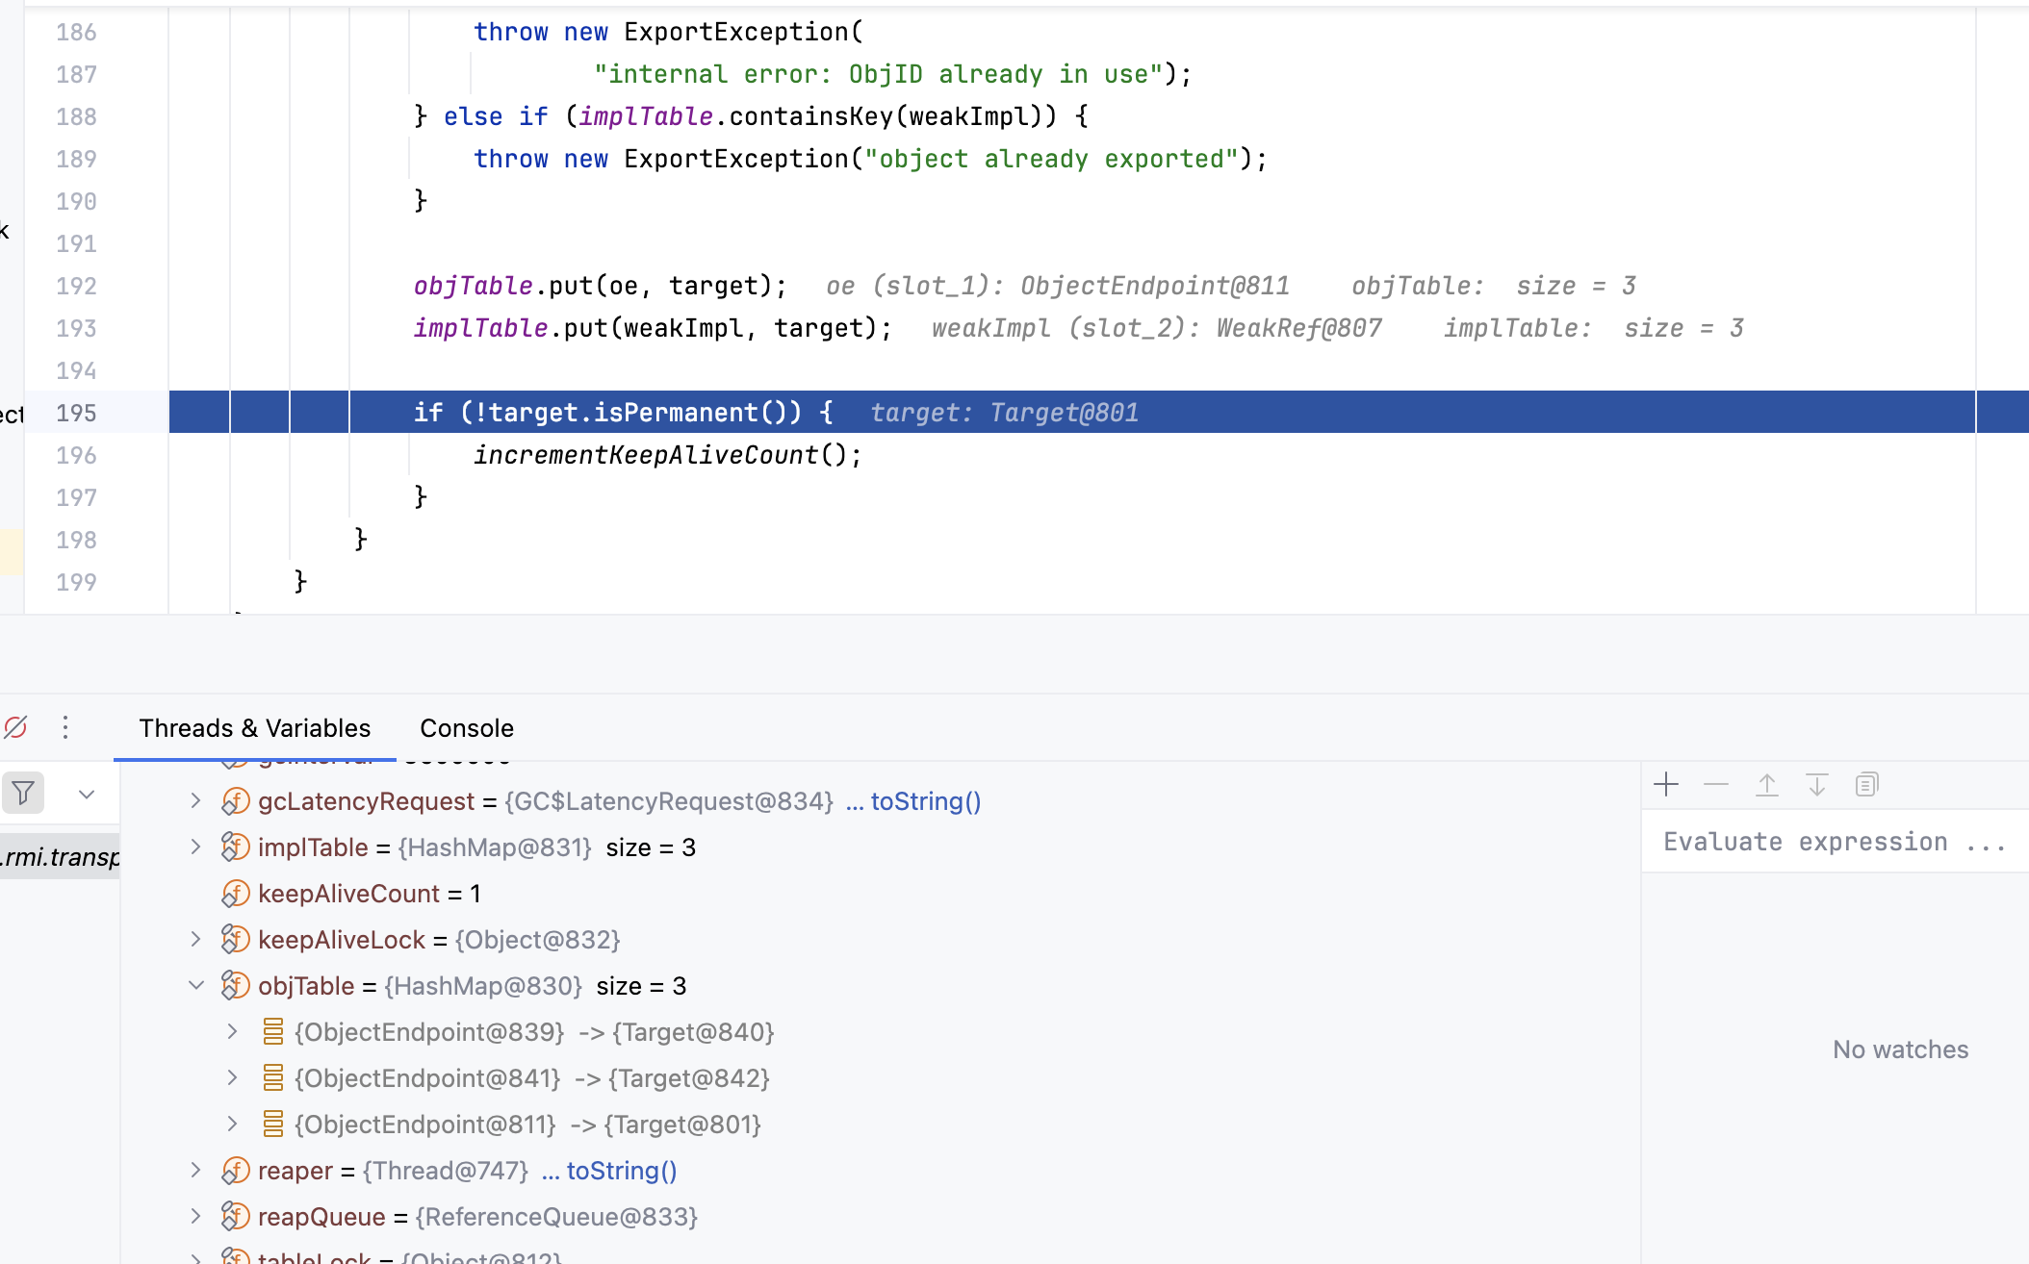Click the copy watches icon
Screen dimensions: 2029x1264
coord(1866,785)
